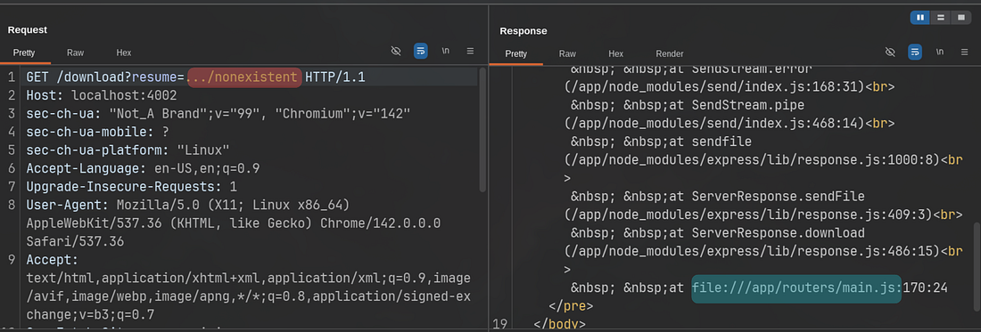
Task: Open the Request panel hamburger options menu
Action: [x=471, y=51]
